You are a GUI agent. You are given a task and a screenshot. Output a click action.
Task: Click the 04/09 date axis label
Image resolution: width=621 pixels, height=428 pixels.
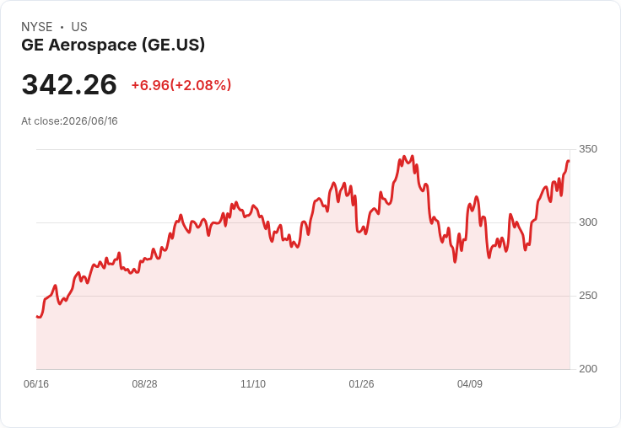coord(470,383)
